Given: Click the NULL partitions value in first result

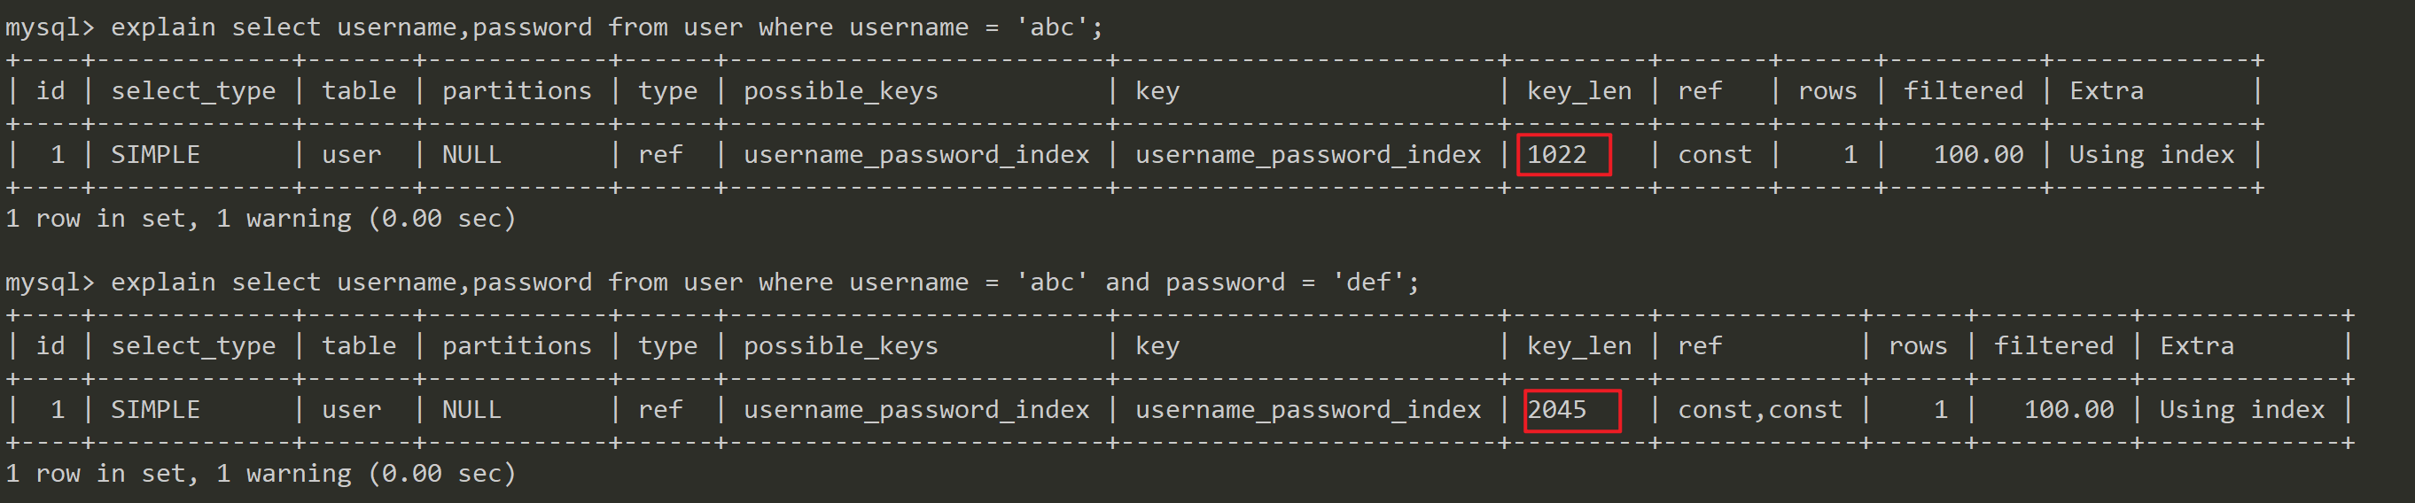Looking at the screenshot, I should coord(471,155).
